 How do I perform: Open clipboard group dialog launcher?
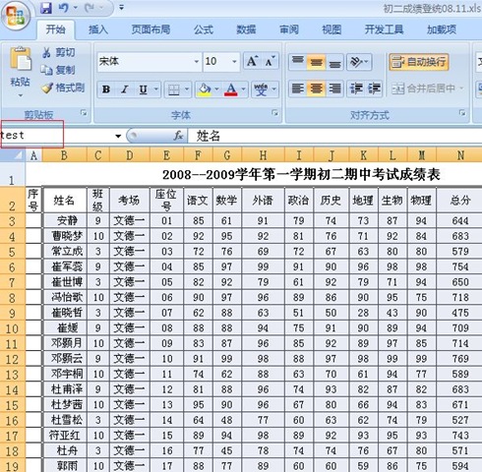pos(84,113)
